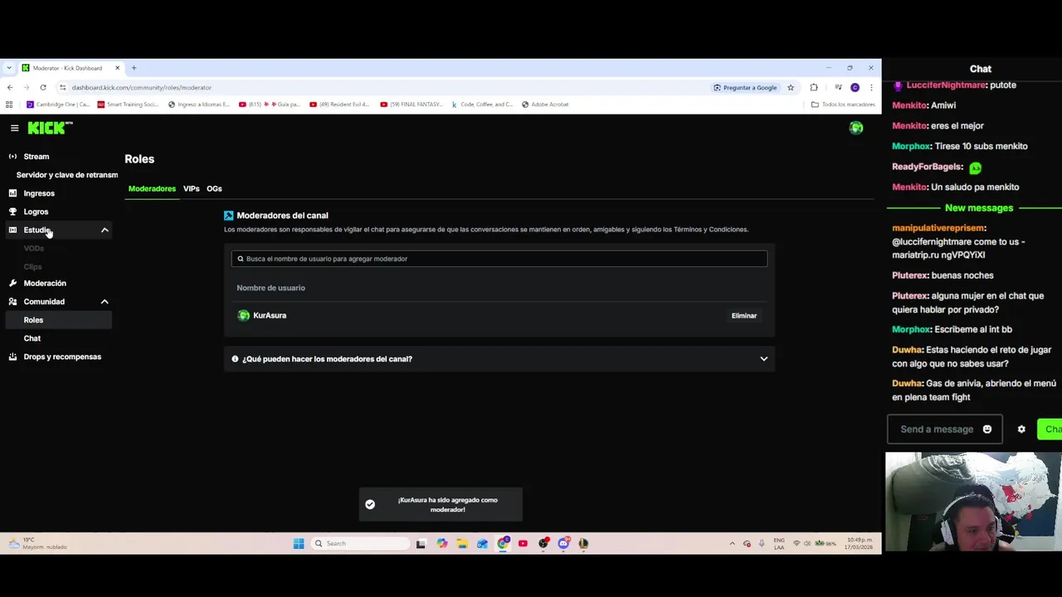Open Servidor y clave de retransmisión
This screenshot has width=1062, height=597.
67,175
